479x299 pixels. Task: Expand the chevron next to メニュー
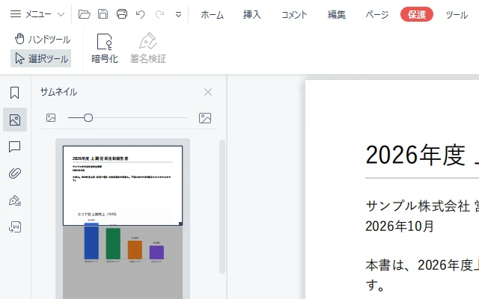pos(61,14)
